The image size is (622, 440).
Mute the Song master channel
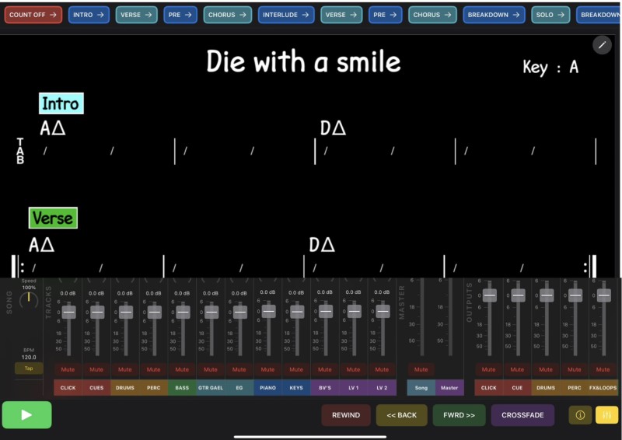coord(421,370)
